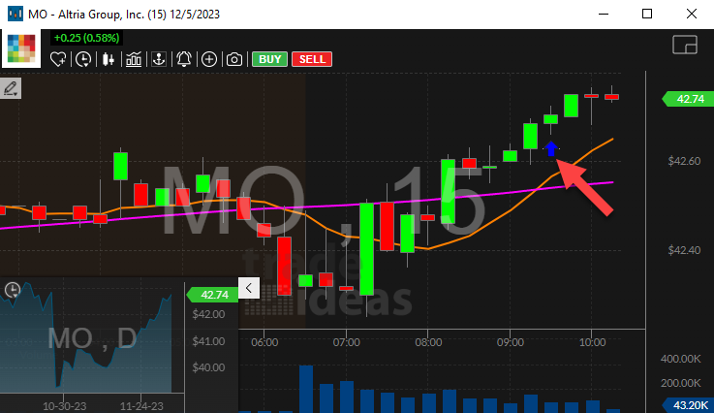714x413 pixels.
Task: Click the picture-in-picture layout icon
Action: click(x=685, y=45)
